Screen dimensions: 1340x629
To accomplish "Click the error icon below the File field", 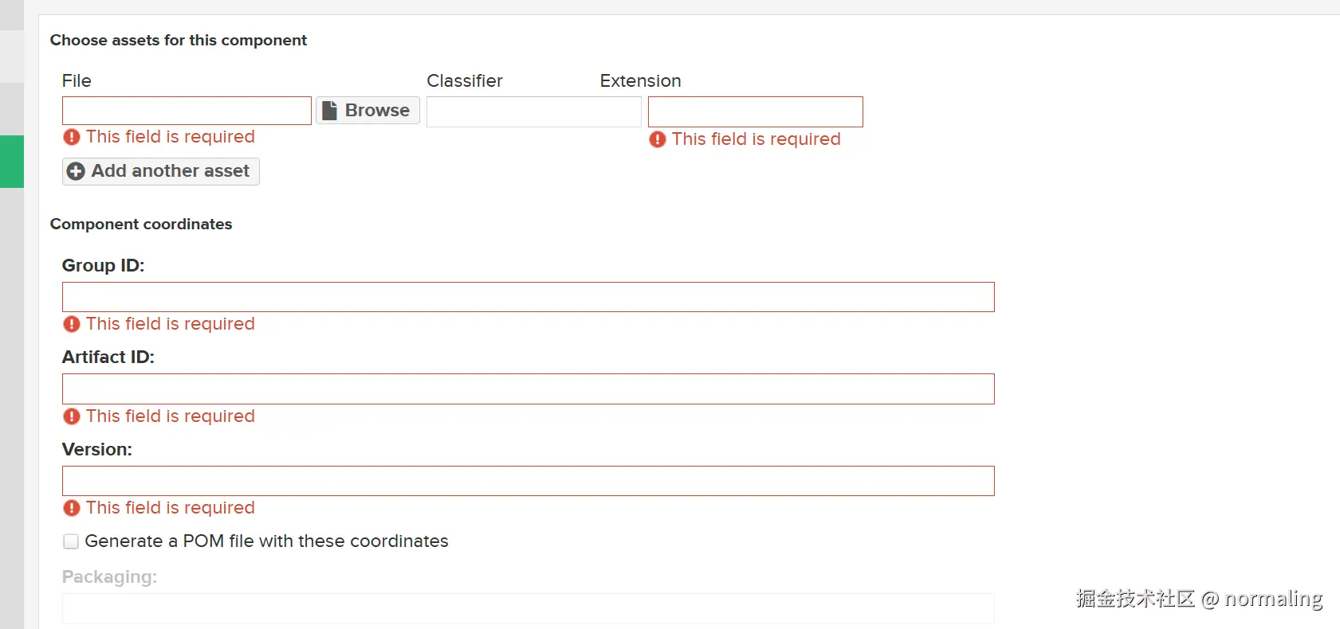I will coord(72,137).
